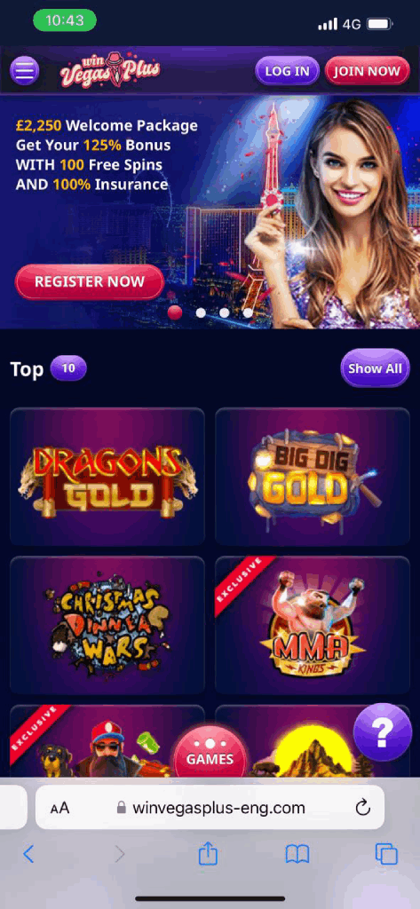Click the REGISTER NOW banner button
Screen dimensions: 420x909
click(x=90, y=281)
